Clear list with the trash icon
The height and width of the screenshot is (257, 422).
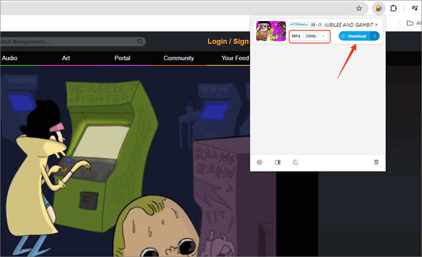tap(376, 162)
